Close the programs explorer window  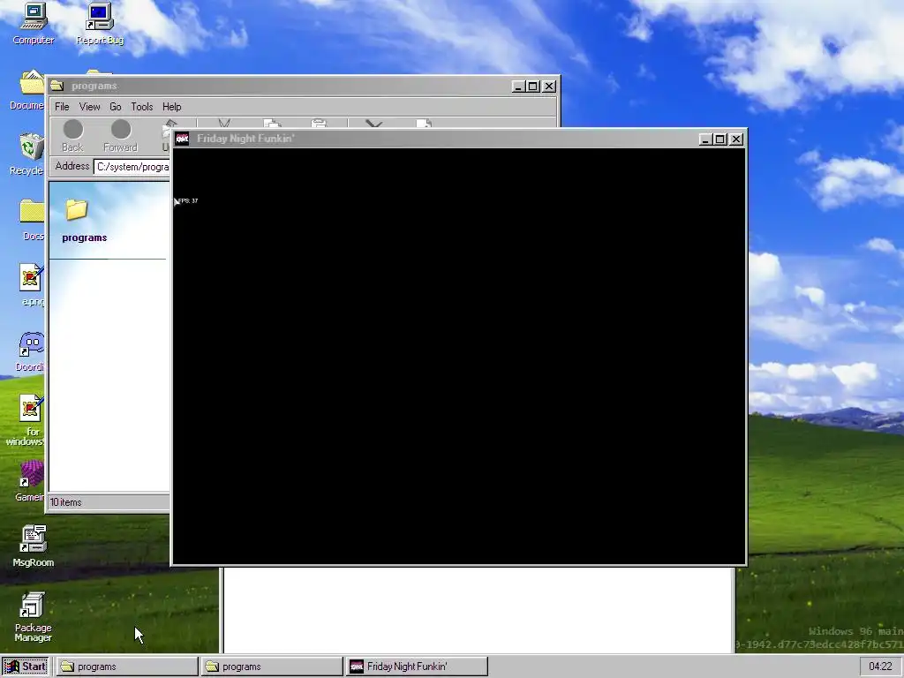pos(549,87)
